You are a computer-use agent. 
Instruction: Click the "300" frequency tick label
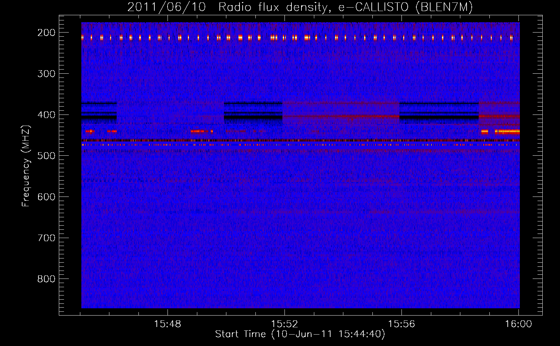pyautogui.click(x=46, y=74)
